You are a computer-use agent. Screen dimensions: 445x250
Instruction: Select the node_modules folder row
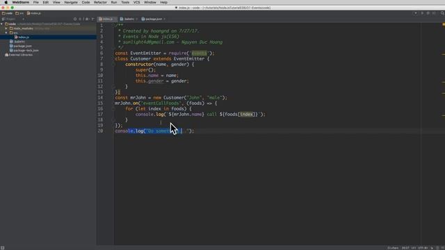pyautogui.click(x=48, y=28)
